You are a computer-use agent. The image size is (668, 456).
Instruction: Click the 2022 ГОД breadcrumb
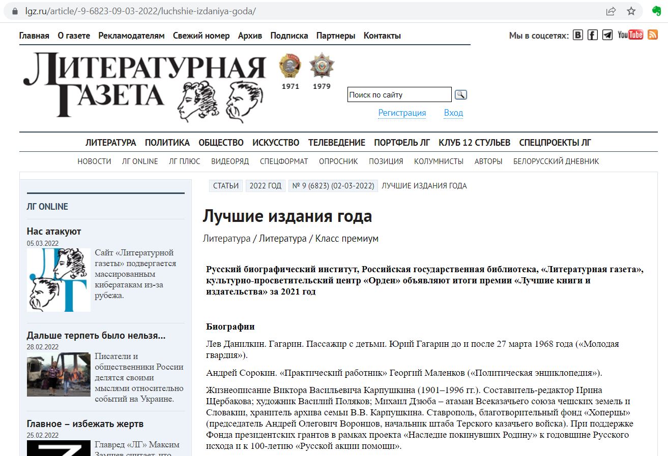(266, 186)
